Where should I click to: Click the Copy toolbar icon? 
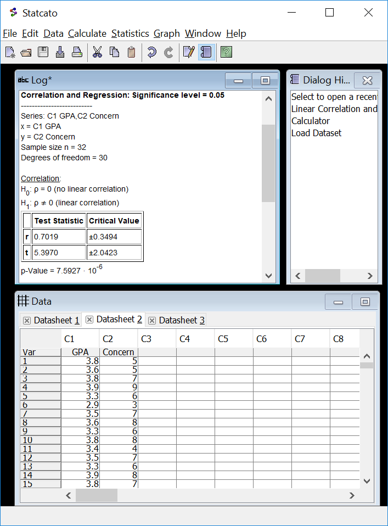(114, 52)
